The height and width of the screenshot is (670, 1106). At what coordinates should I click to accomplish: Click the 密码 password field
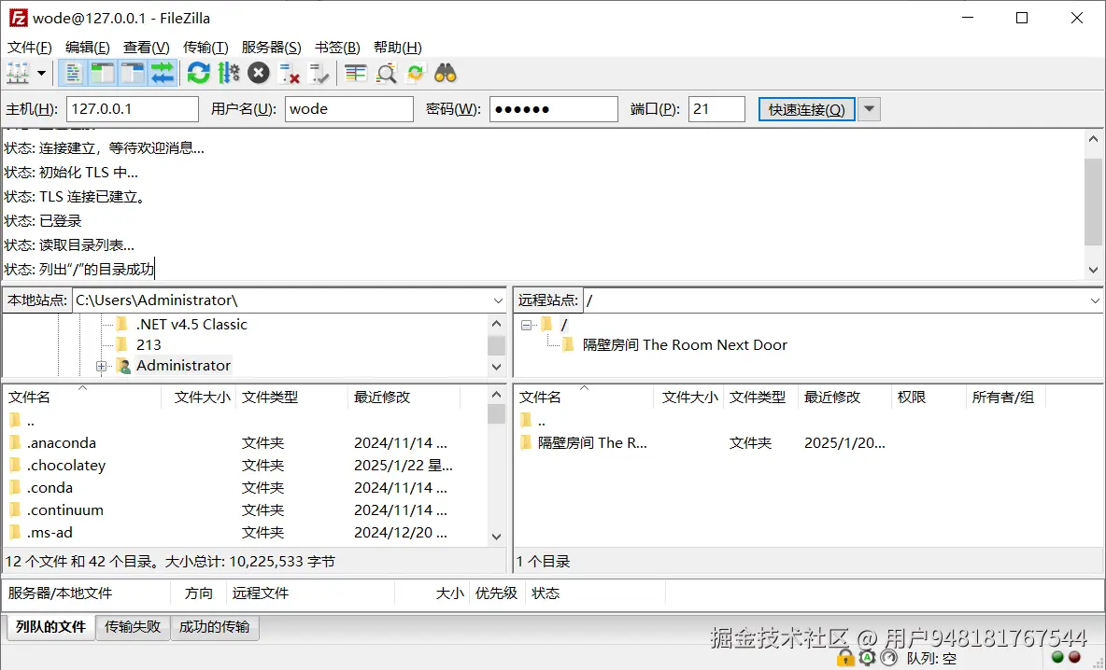[x=554, y=109]
